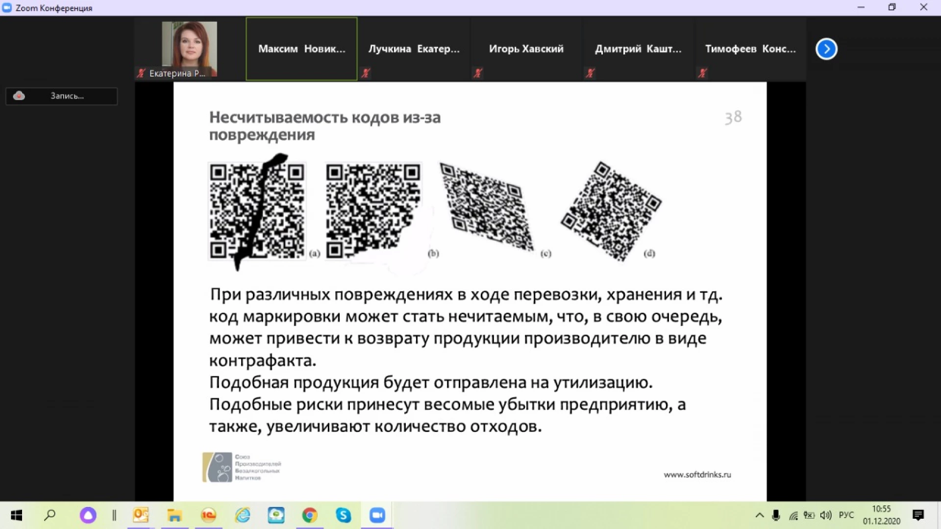Open the tray icon beside the volume control
The image size is (941, 529).
809,515
